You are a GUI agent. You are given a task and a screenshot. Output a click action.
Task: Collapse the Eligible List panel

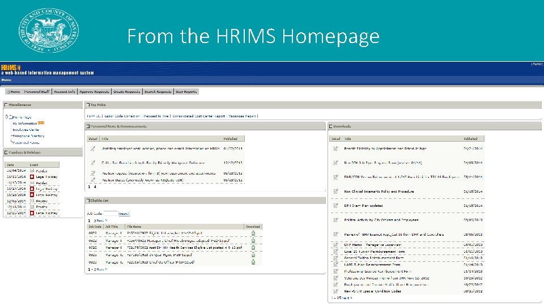point(88,201)
